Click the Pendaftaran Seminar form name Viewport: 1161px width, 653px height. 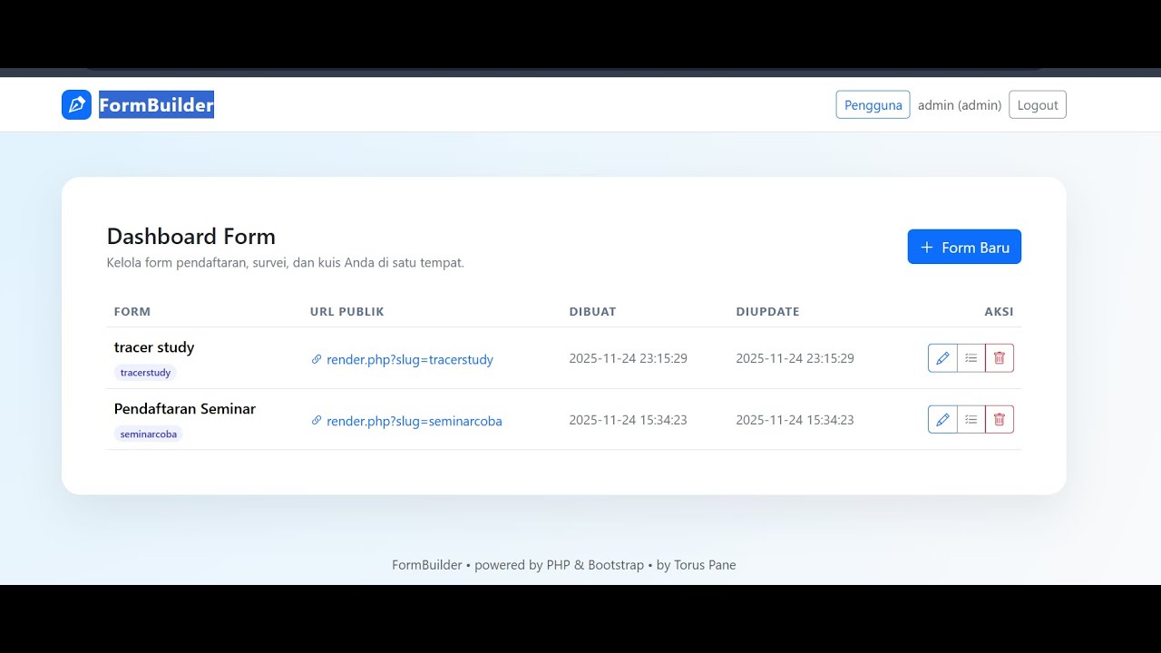click(185, 409)
